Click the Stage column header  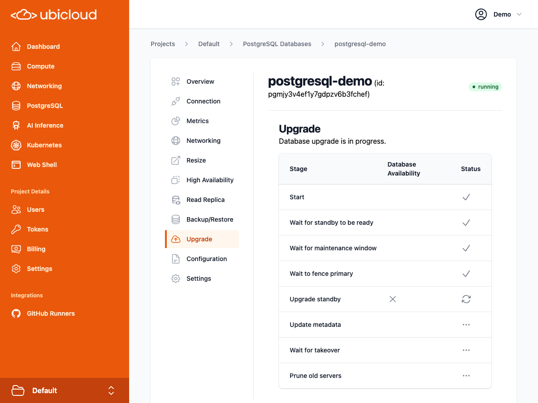[x=299, y=169]
